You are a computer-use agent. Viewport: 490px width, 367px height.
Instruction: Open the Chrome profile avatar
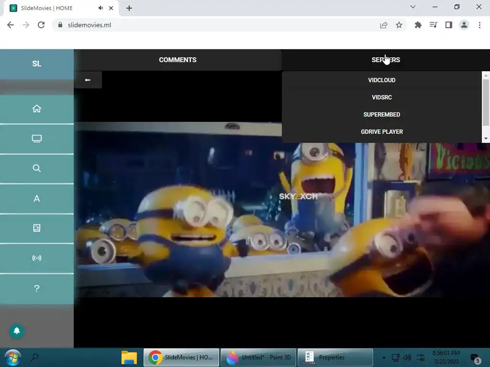pos(464,25)
